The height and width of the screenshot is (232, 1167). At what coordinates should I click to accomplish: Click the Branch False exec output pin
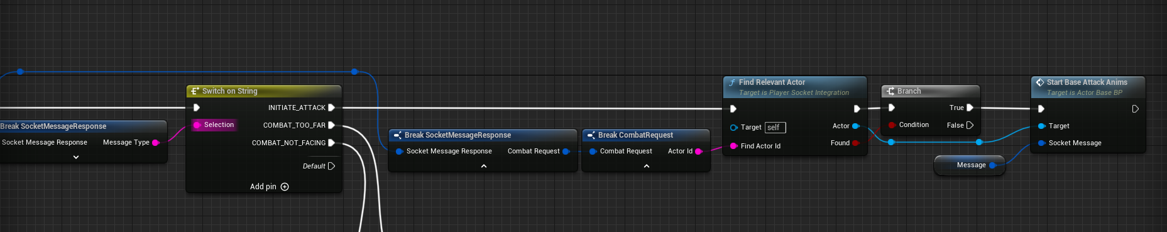[x=970, y=125]
